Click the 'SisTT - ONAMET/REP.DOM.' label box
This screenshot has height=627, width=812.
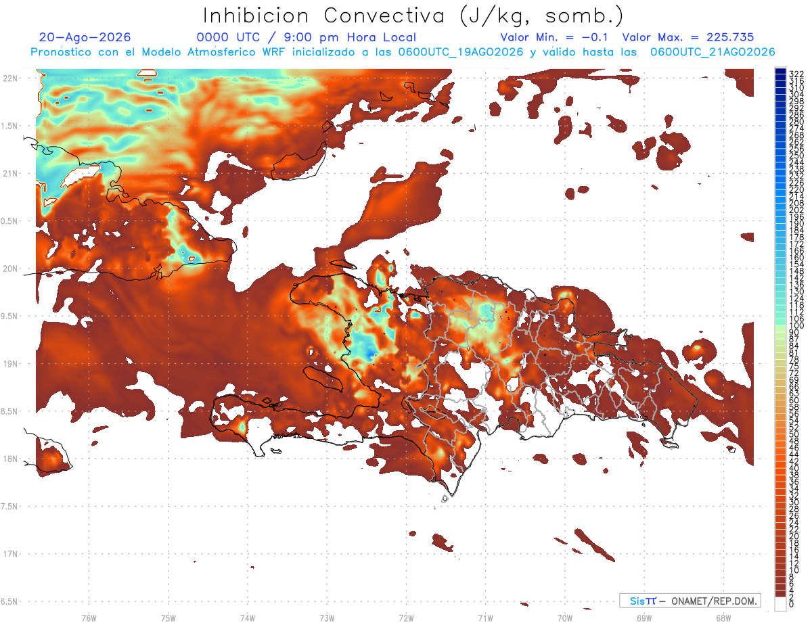tap(690, 601)
